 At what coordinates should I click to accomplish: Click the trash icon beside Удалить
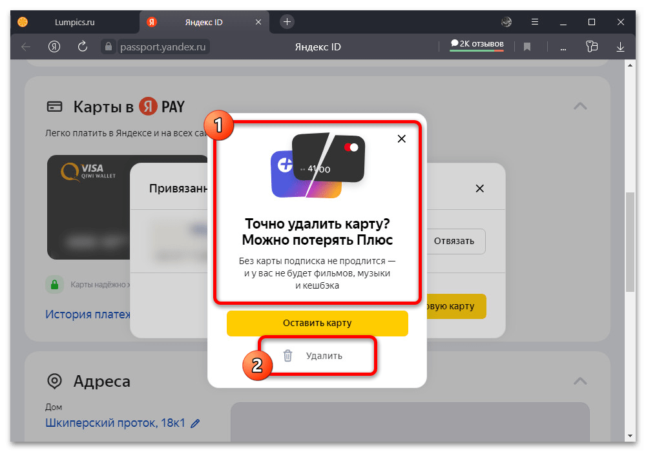pyautogui.click(x=288, y=356)
